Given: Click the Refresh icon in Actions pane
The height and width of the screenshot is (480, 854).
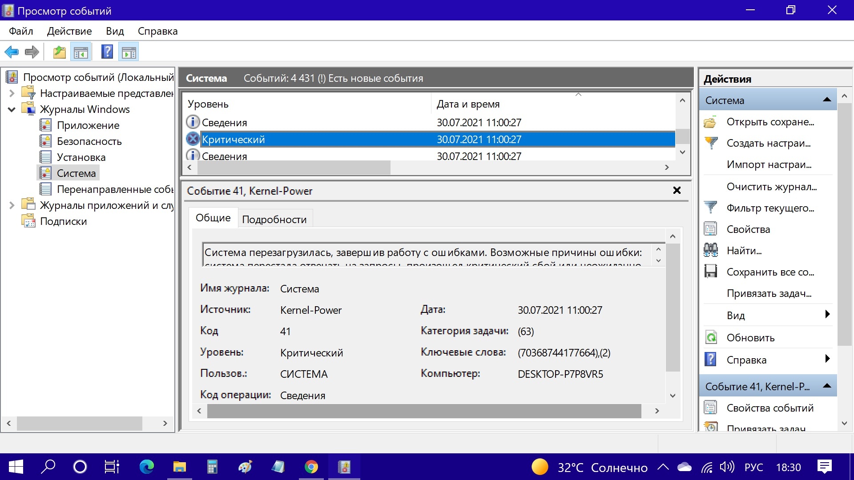Looking at the screenshot, I should 711,337.
